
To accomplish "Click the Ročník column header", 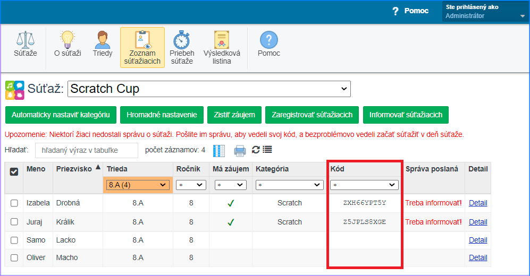I will 188,169.
